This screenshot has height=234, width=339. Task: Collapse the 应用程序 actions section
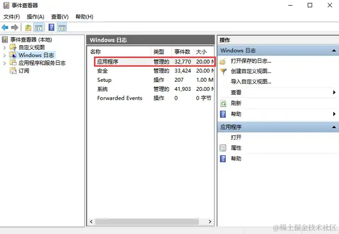point(334,127)
